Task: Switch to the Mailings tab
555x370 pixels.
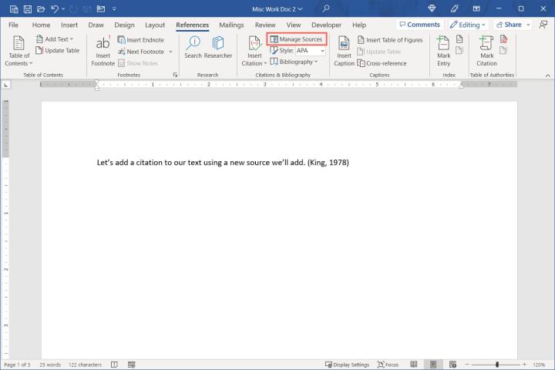Action: pos(231,25)
